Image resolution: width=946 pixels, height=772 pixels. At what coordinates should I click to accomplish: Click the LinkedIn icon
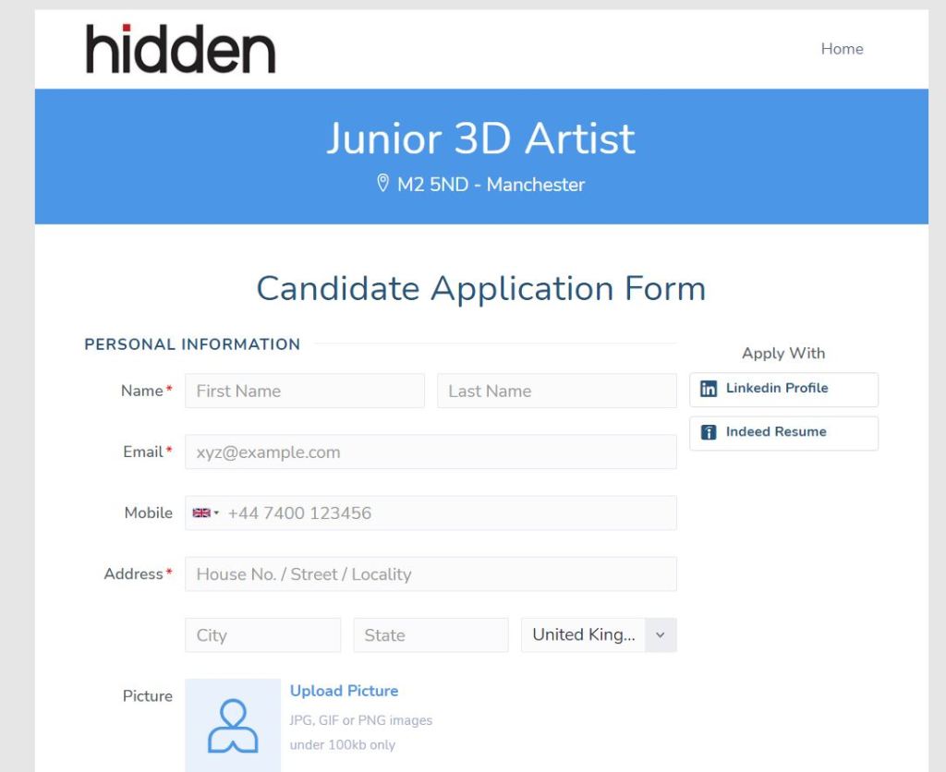[x=709, y=389]
